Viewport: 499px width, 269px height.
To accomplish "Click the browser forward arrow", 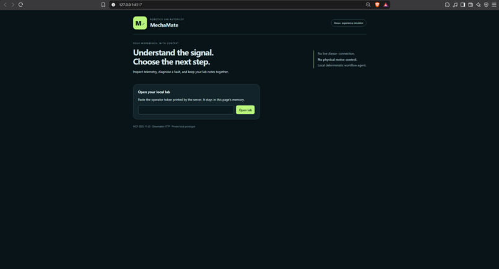I will pyautogui.click(x=13, y=5).
